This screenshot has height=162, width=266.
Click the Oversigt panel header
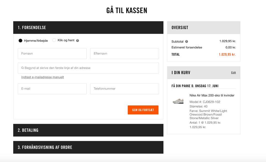pyautogui.click(x=204, y=27)
